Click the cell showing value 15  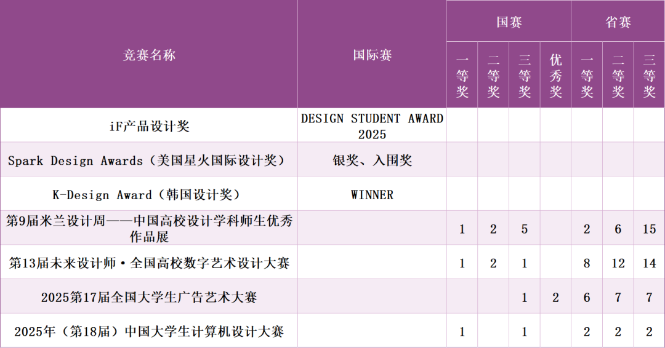[649, 229]
